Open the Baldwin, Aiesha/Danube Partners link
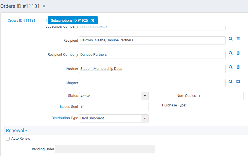The width and height of the screenshot is (248, 156). (107, 40)
